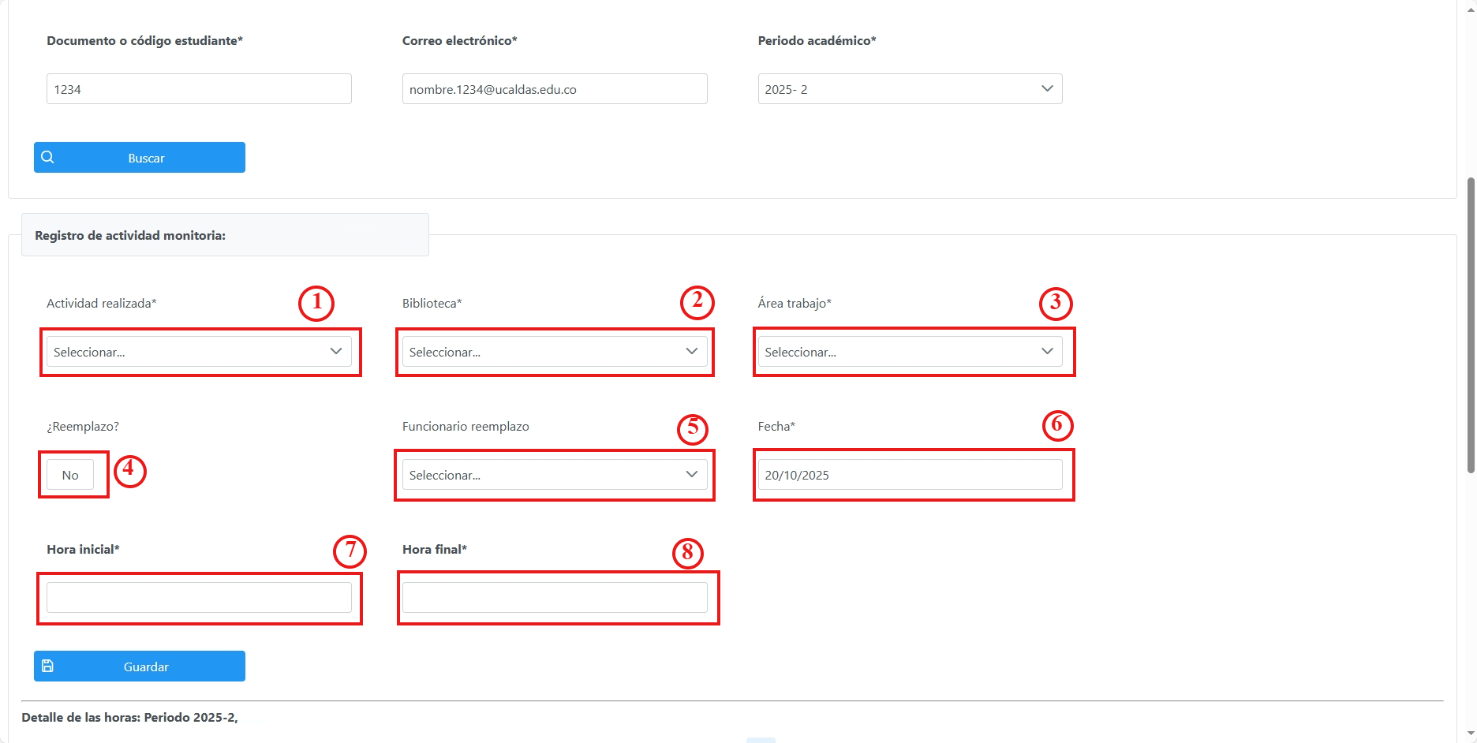1477x743 pixels.
Task: Click the vertical page scrollbar thumb
Action: pos(1471,323)
